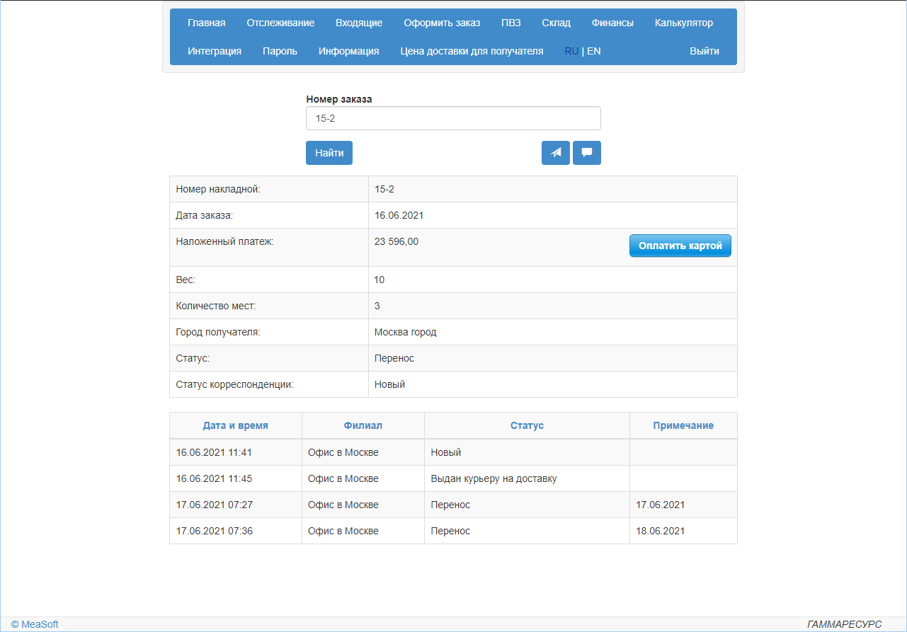Navigate to Склад
The width and height of the screenshot is (907, 632).
[556, 22]
